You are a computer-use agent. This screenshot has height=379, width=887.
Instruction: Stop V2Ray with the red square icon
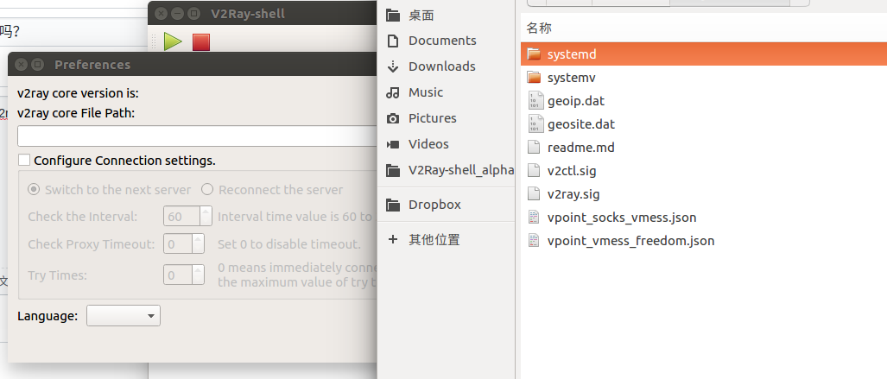pyautogui.click(x=201, y=41)
